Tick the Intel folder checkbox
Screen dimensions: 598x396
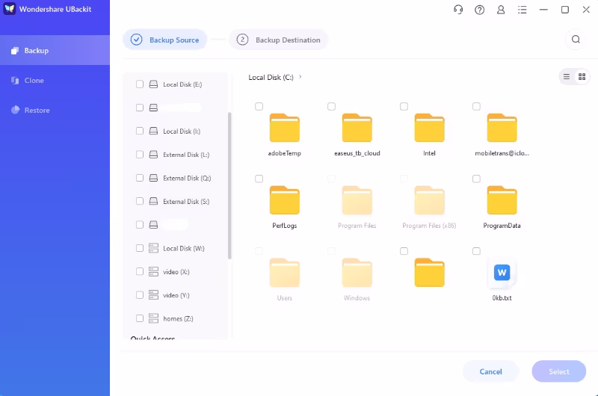[404, 106]
